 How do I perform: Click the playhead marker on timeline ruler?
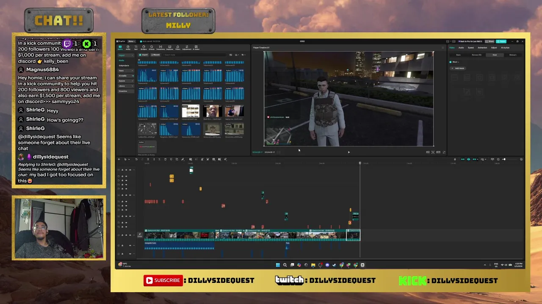pos(360,163)
